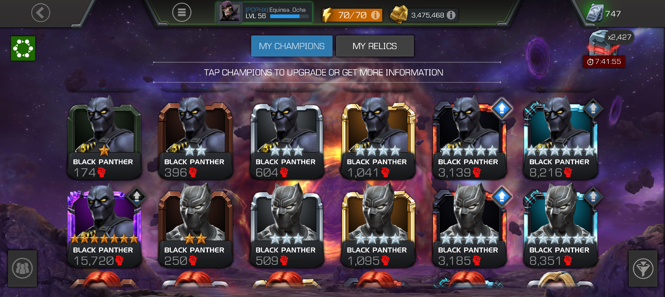
Task: Tap the gold info icon beside 3,475,468
Action: [451, 15]
